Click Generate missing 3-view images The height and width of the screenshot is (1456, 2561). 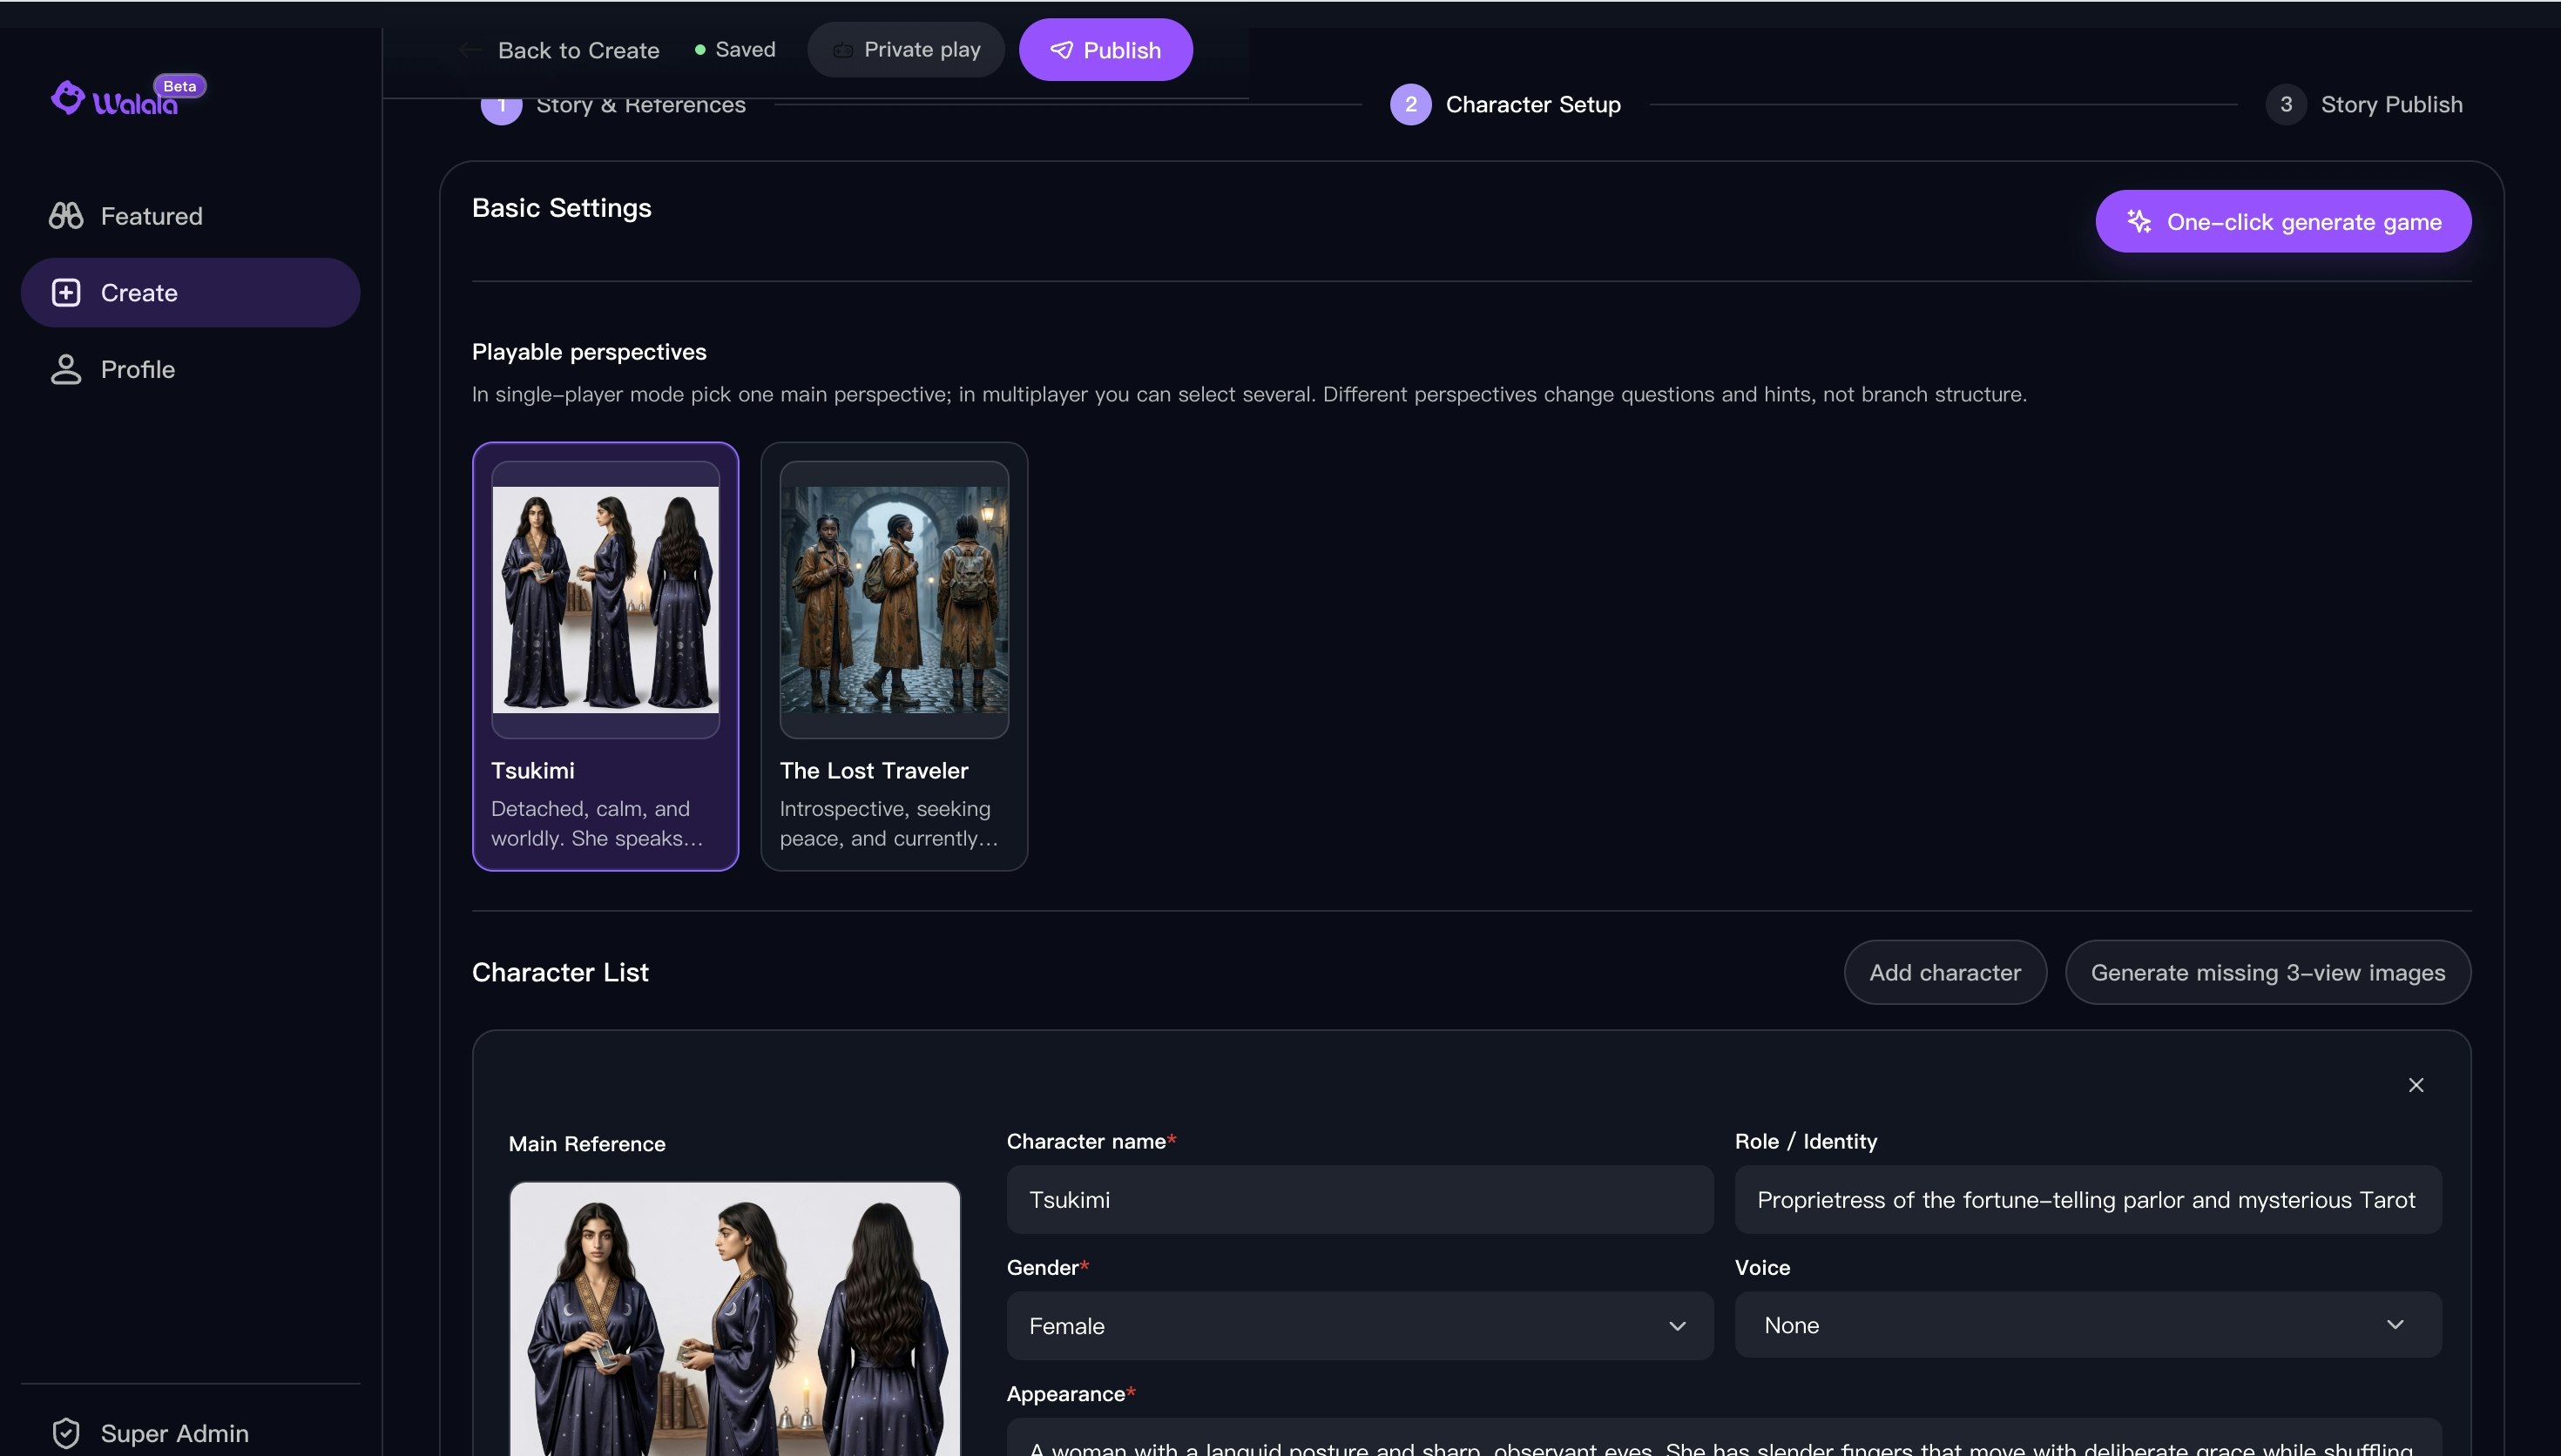coord(2267,972)
